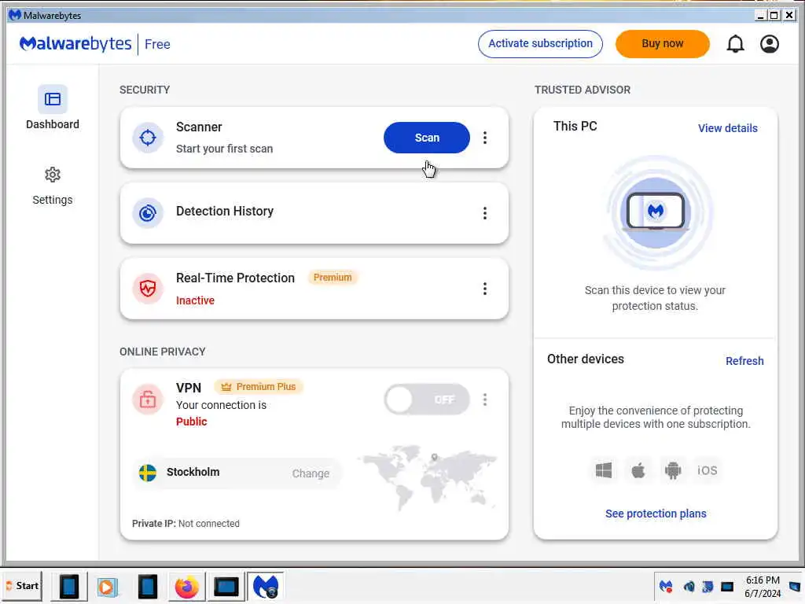Open the Windows Start button
The height and width of the screenshot is (604, 805).
coord(23,586)
